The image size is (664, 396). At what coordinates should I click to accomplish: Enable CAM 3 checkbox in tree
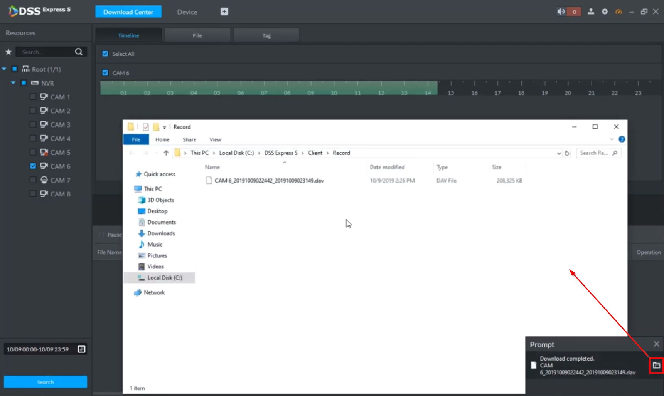click(33, 124)
